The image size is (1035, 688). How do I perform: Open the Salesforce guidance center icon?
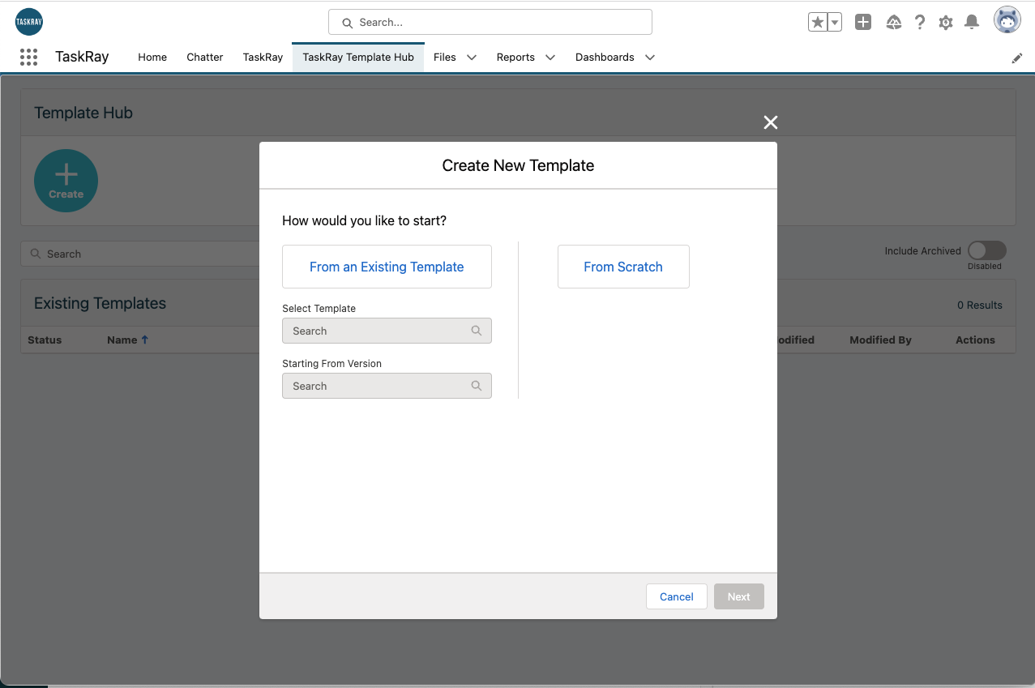pos(894,23)
